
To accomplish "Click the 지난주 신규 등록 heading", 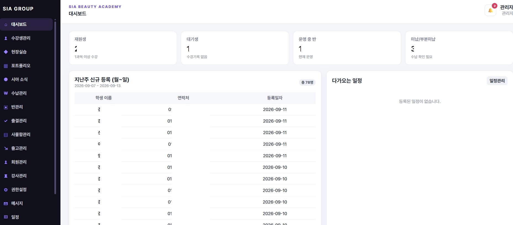I will (x=102, y=80).
